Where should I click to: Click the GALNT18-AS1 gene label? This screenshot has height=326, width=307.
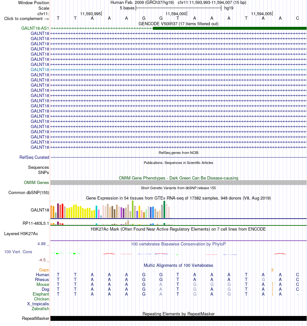35,28
